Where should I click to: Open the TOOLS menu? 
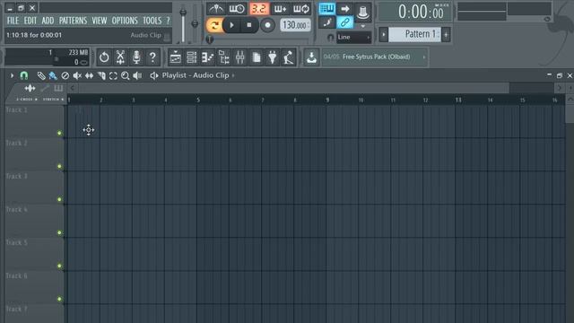[152, 21]
